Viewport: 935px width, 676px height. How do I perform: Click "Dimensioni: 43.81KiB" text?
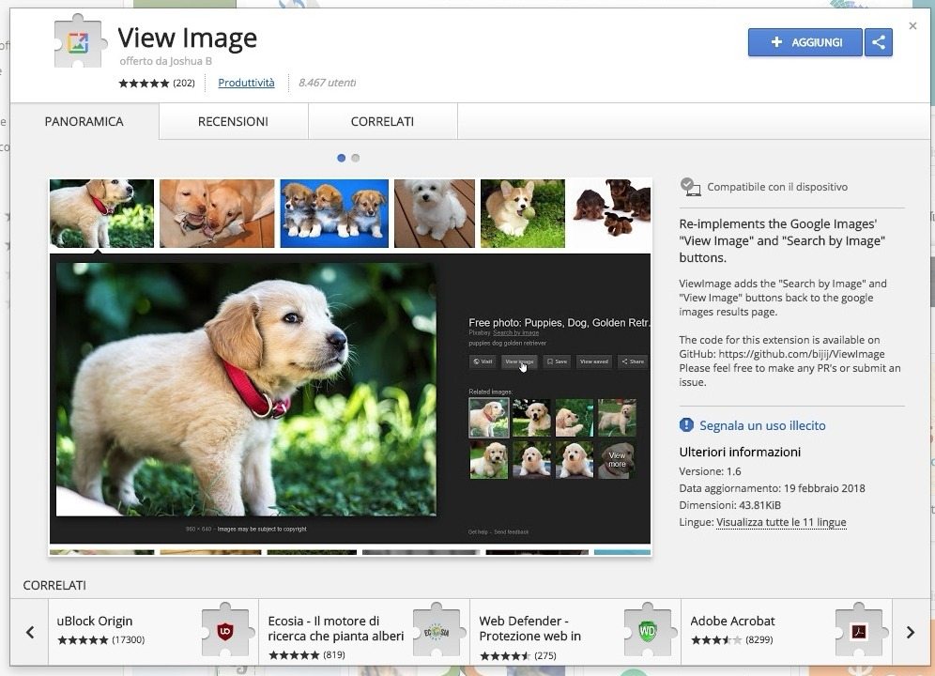click(x=729, y=505)
